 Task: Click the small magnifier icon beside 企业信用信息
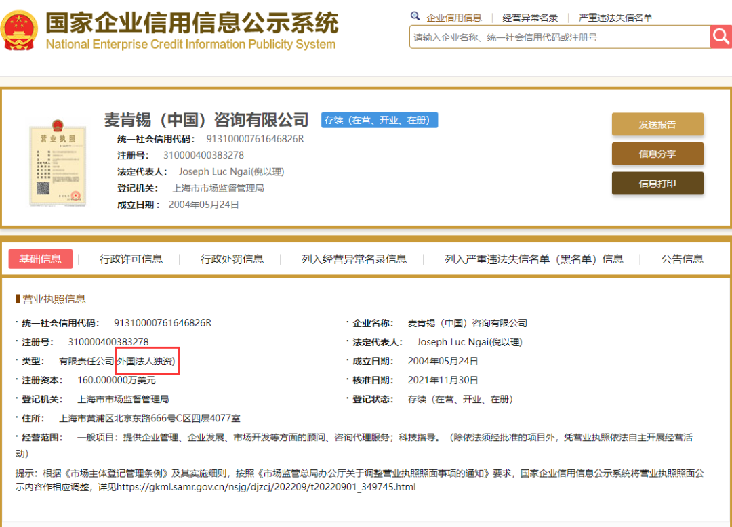415,16
